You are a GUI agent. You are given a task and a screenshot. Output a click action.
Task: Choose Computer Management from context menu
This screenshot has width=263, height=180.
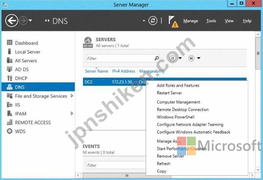179,102
